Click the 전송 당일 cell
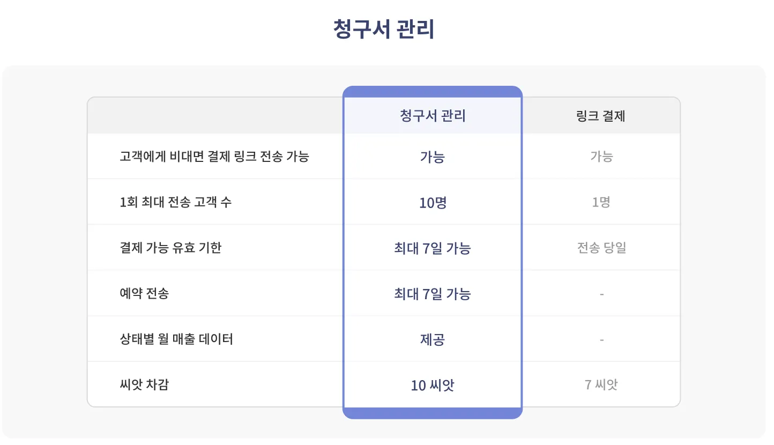Screen dimensions: 774x445 [x=601, y=248]
